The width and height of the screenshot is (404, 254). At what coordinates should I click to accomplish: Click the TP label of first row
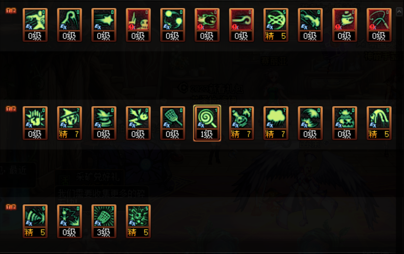click(x=11, y=11)
